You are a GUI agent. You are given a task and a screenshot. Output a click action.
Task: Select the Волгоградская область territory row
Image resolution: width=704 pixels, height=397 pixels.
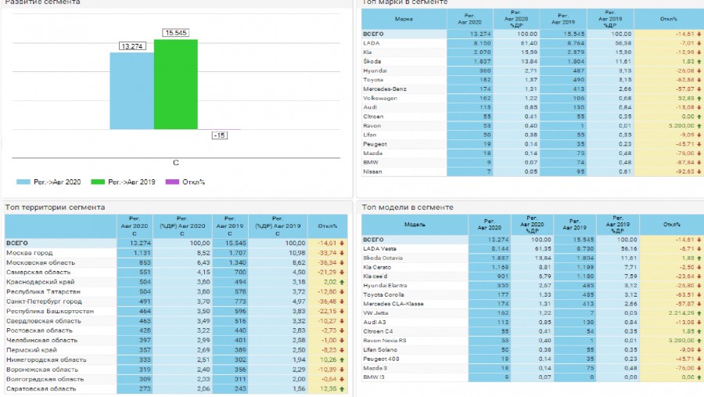[176, 379]
